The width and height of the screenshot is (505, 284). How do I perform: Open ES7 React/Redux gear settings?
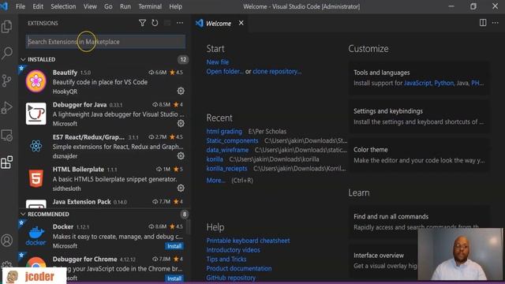click(181, 156)
